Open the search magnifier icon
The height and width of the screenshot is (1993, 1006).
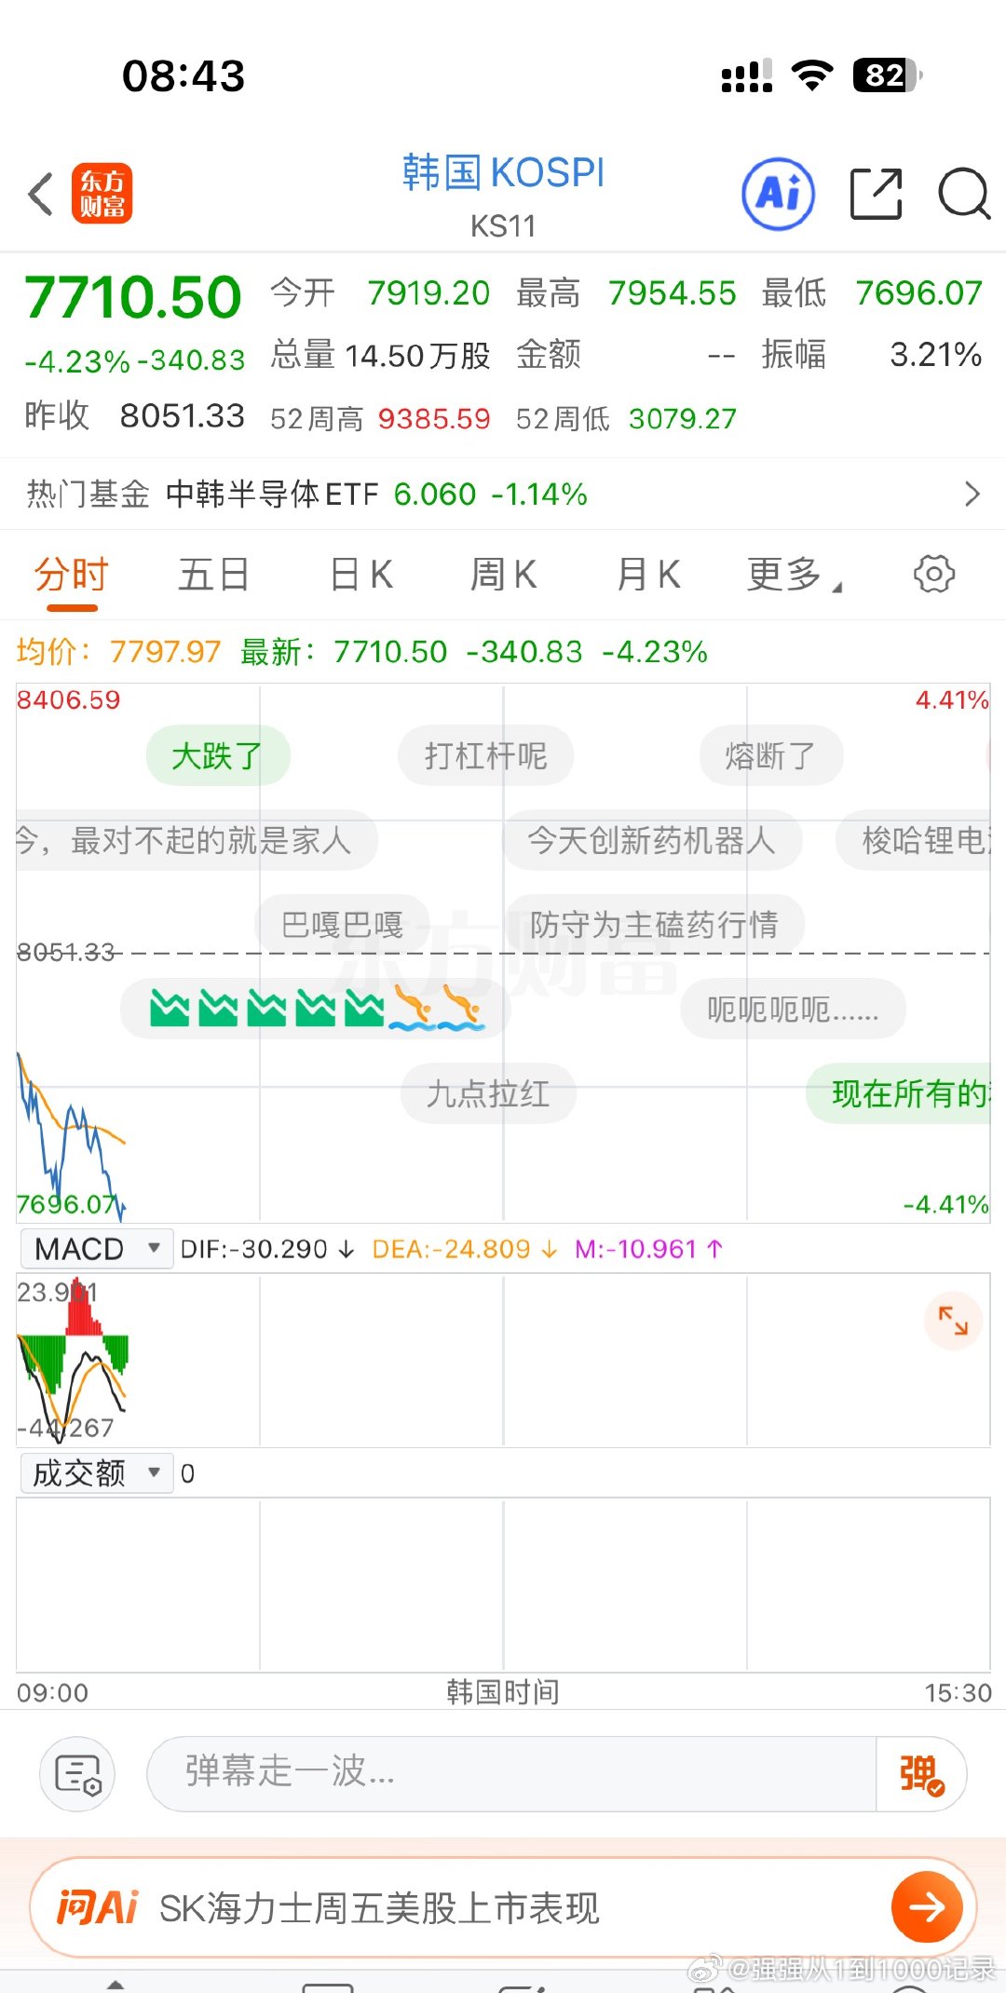[963, 194]
